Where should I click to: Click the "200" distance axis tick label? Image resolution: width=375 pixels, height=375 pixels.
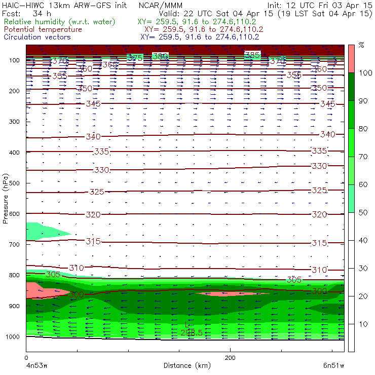tap(230, 358)
